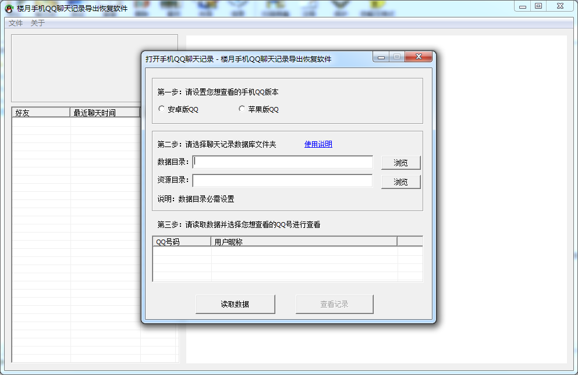Browse for the 数据目录 folder
The width and height of the screenshot is (578, 375).
(x=400, y=163)
